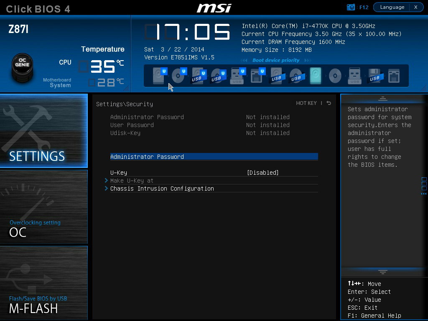Shift boot priority with the right arrows
This screenshot has height=321, width=428.
(x=308, y=60)
